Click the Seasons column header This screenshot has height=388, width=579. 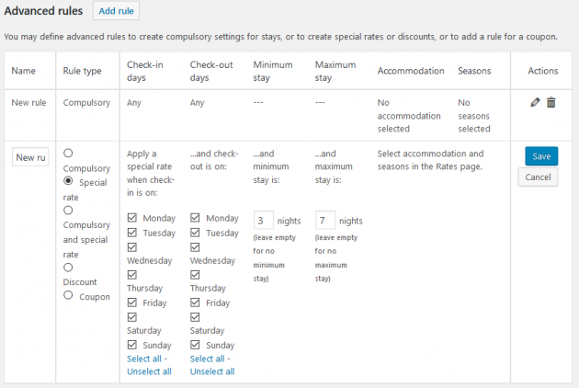pos(474,71)
